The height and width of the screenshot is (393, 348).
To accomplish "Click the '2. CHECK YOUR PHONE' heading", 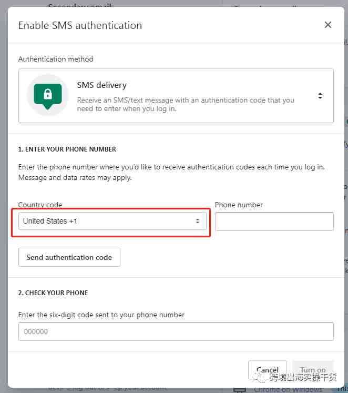I will [53, 293].
